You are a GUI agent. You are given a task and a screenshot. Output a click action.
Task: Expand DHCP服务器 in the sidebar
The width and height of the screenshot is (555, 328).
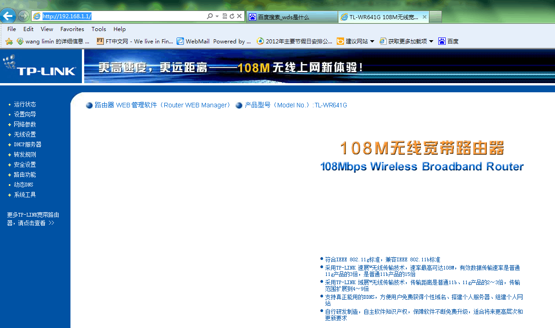[27, 144]
